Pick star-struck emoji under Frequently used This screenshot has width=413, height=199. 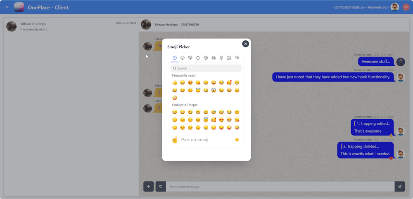(229, 90)
